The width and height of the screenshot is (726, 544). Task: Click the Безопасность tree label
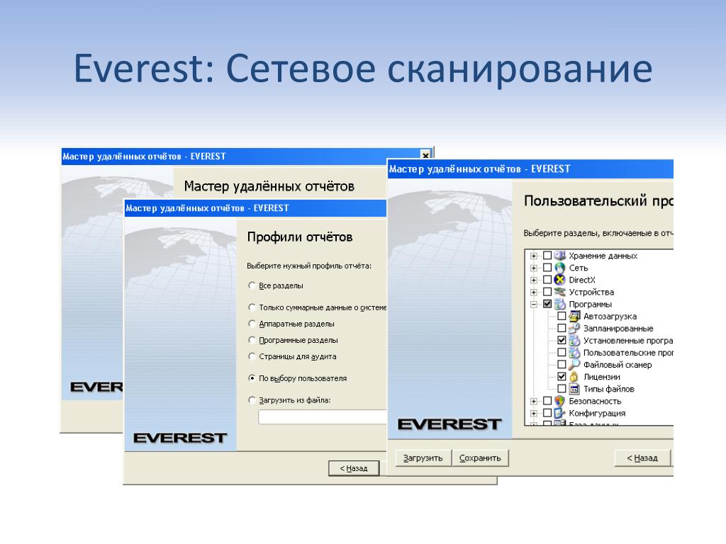595,401
